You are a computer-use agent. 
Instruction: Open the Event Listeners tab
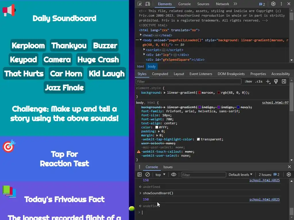point(201,74)
